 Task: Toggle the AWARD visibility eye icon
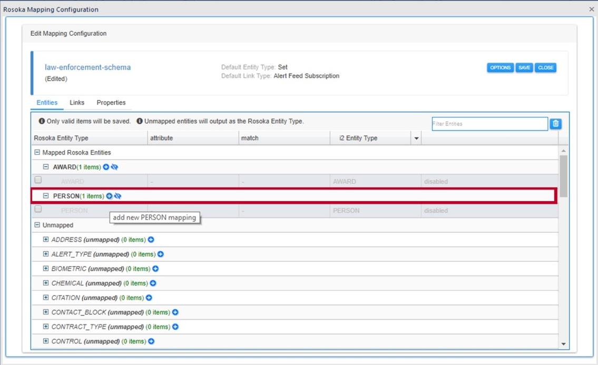115,167
